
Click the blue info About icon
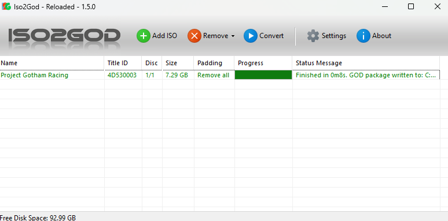tap(363, 36)
